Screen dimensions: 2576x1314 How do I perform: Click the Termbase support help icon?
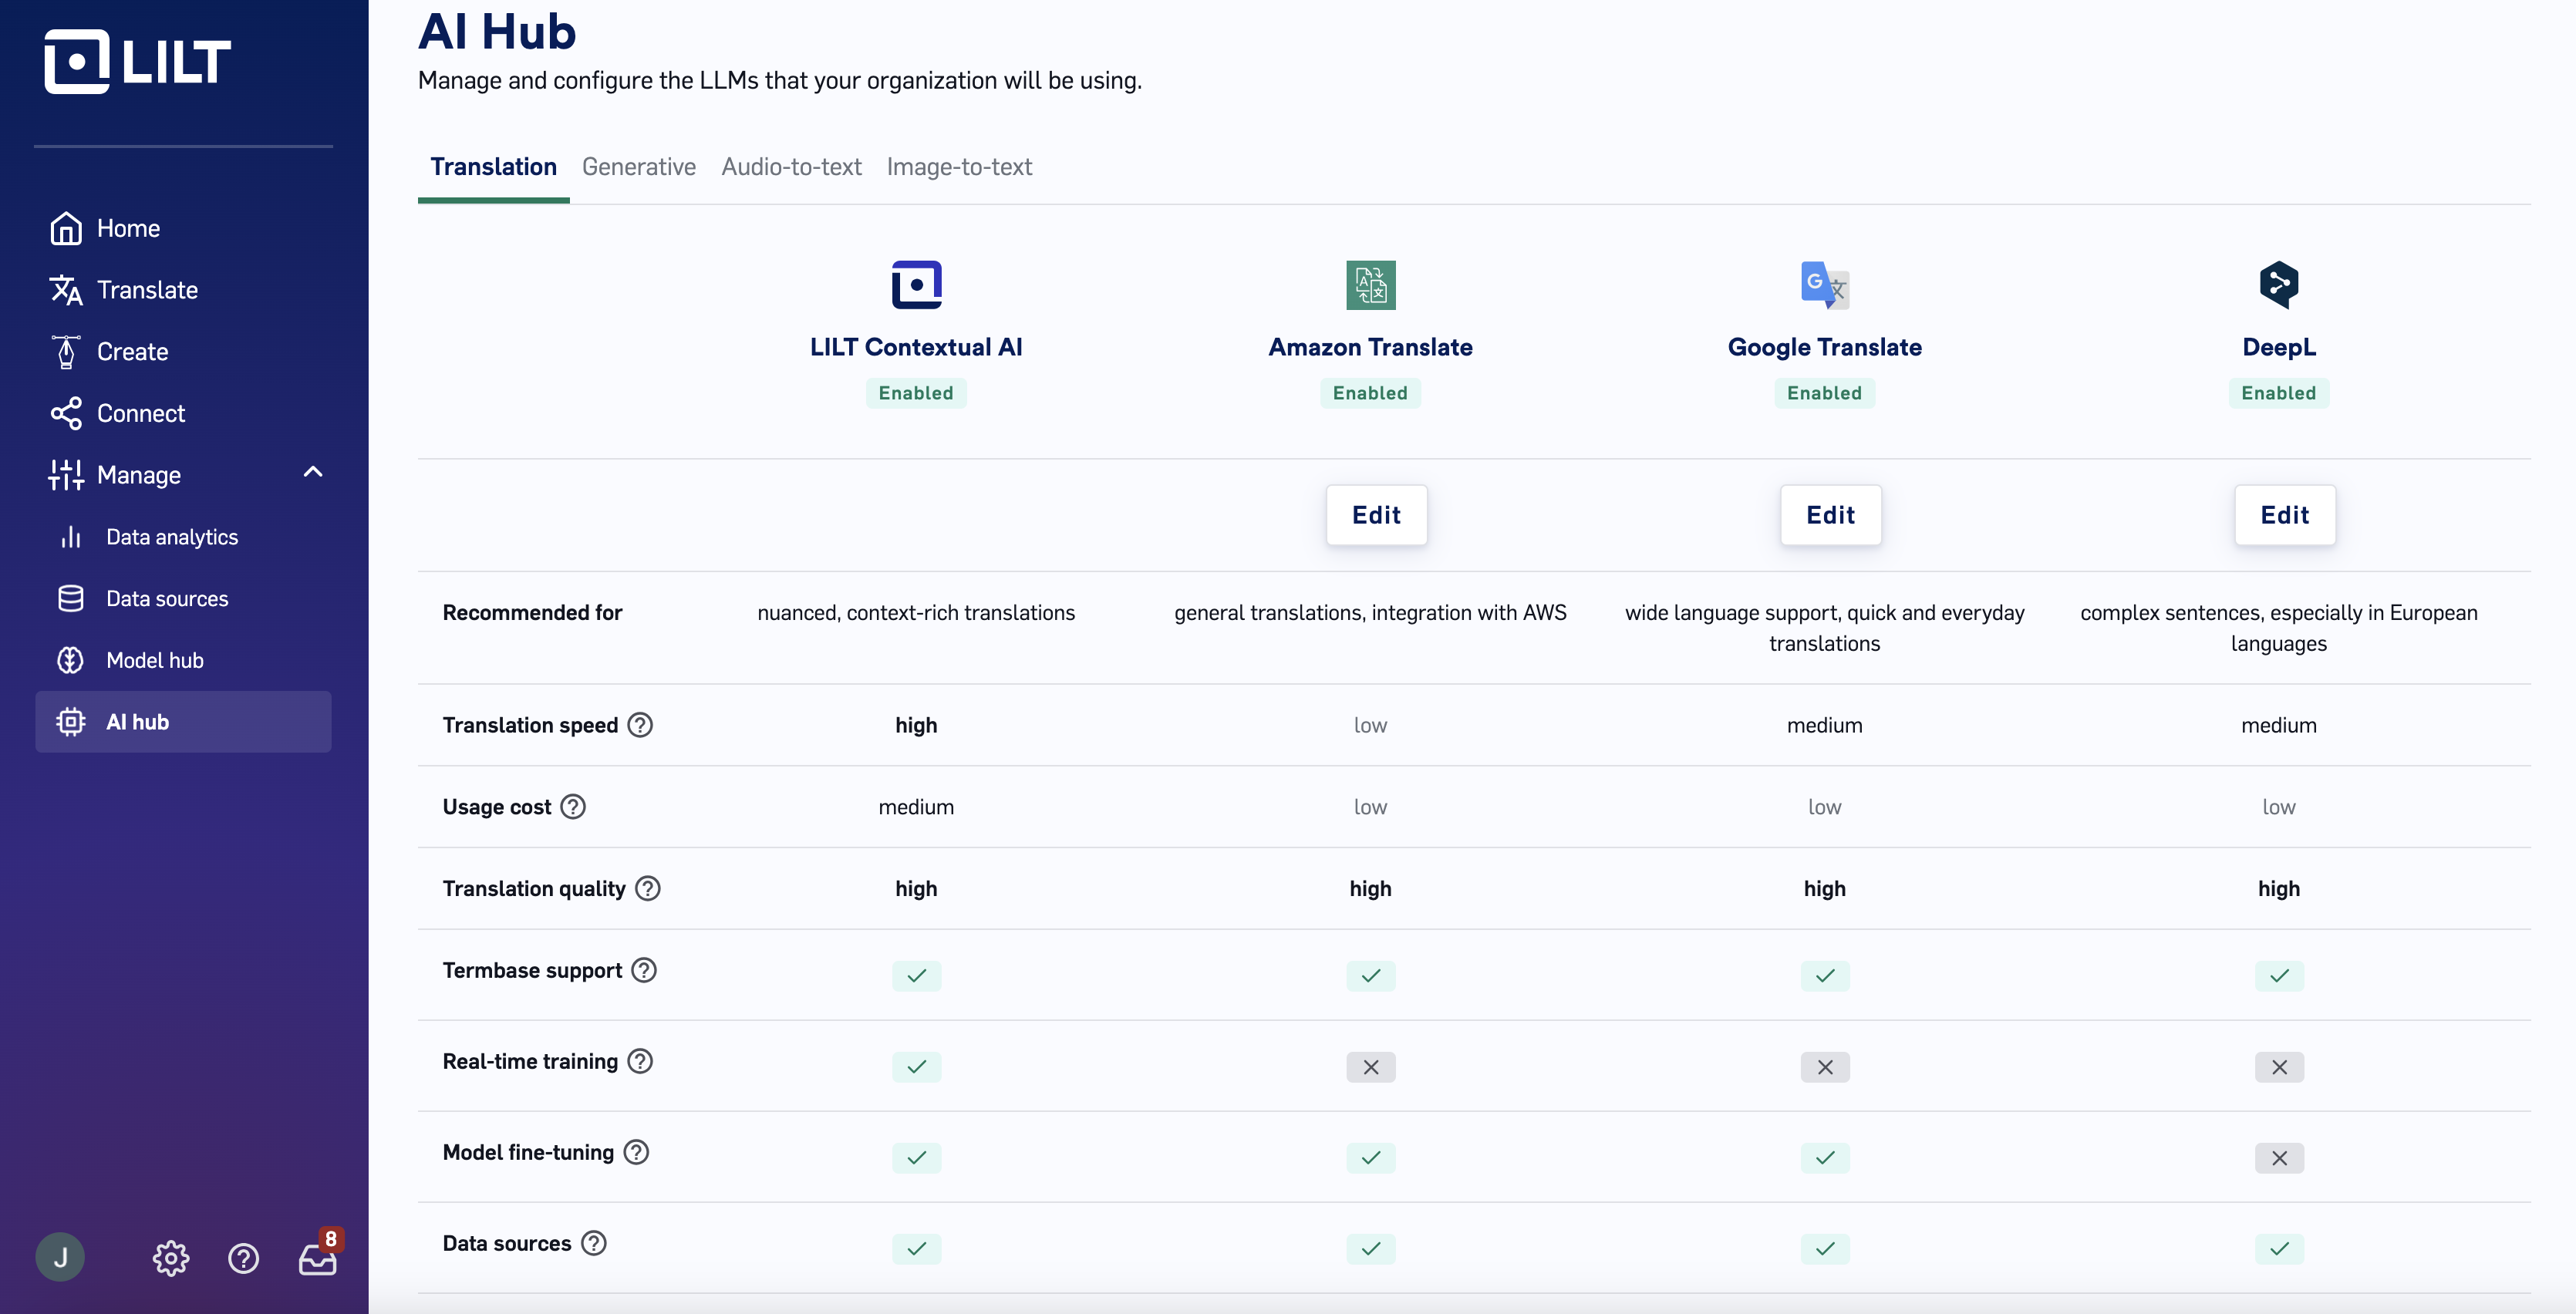644,970
